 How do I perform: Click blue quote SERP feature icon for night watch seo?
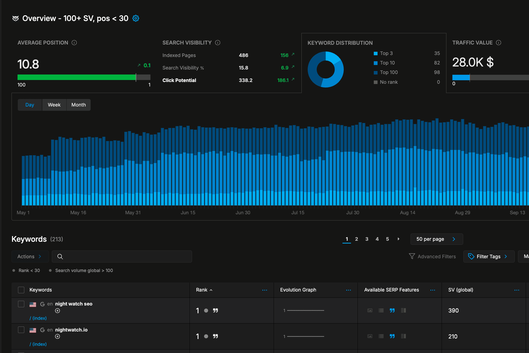392,310
